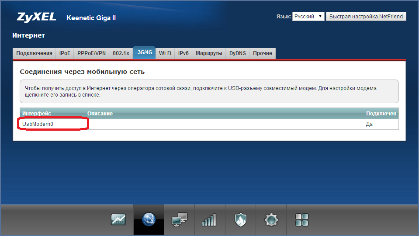
Task: Click the Быстрая настройка NetFriend button
Action: click(366, 17)
